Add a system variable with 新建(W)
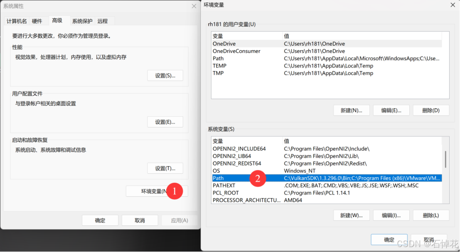The height and width of the screenshot is (252, 460). (x=352, y=215)
